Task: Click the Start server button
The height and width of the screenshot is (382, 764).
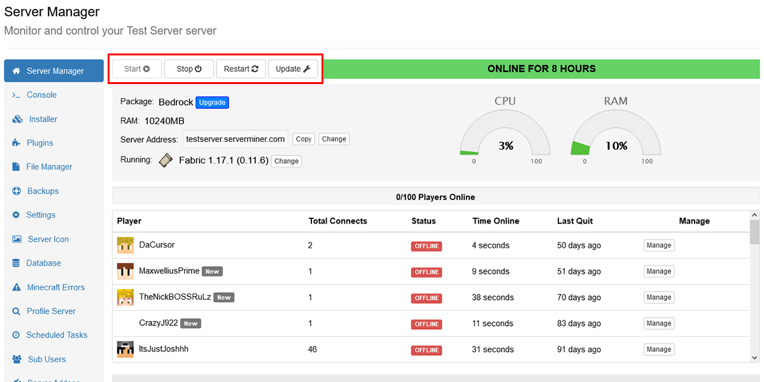Action: [137, 69]
